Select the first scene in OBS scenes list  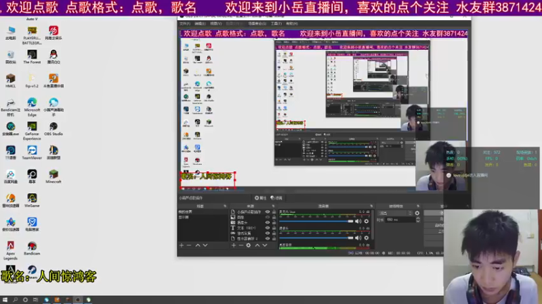pos(203,212)
